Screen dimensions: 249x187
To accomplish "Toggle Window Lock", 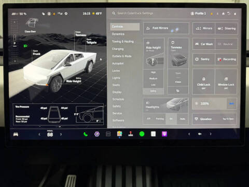I will [x=226, y=82].
